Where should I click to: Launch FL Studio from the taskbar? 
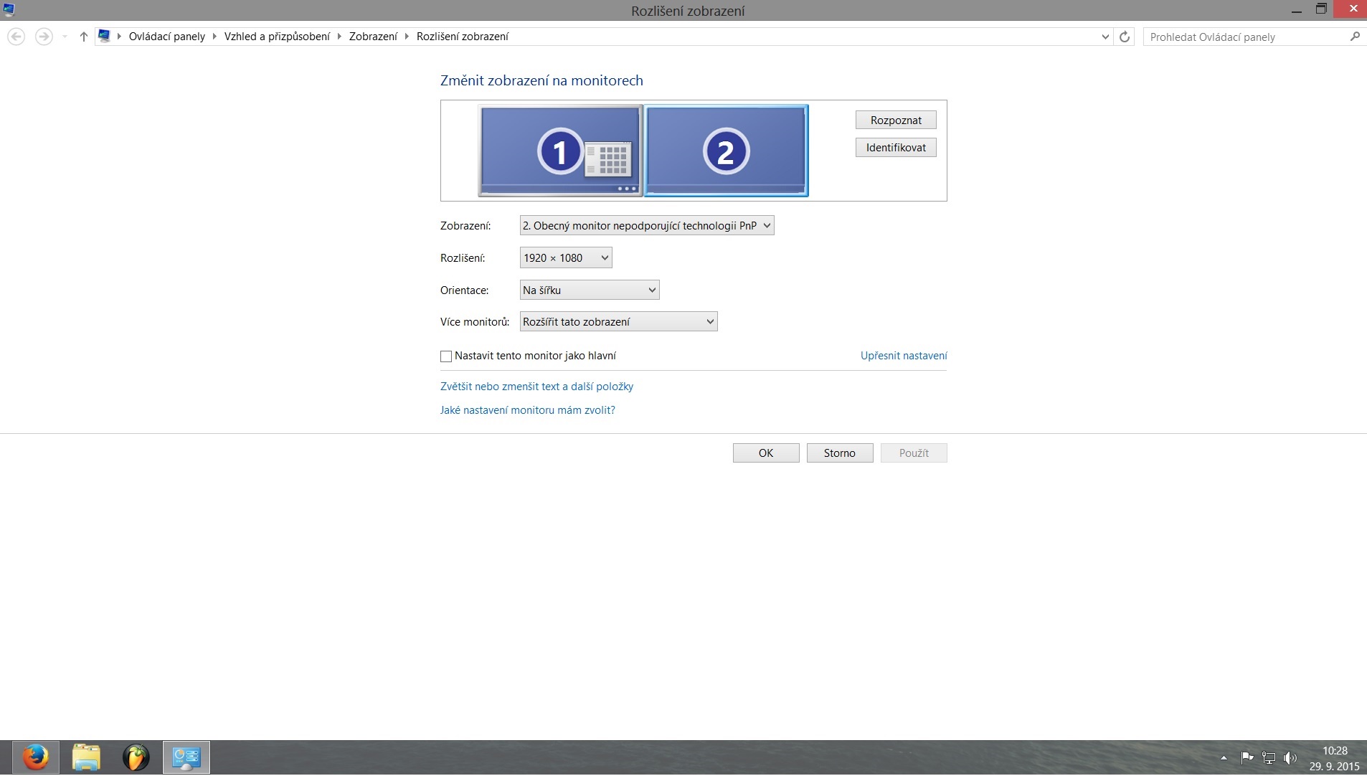[x=136, y=757]
